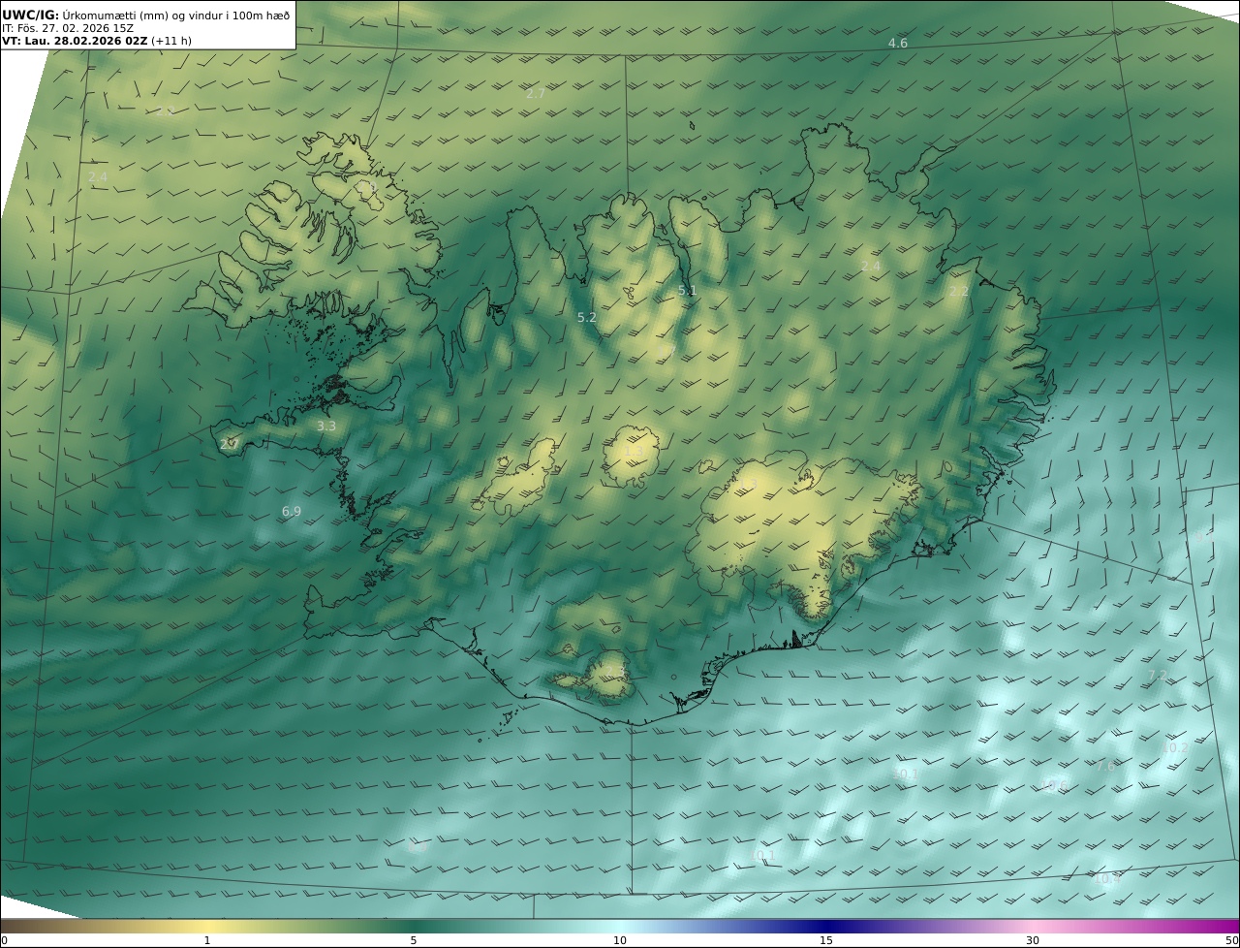Select the colorbar tick label 15

pyautogui.click(x=826, y=940)
